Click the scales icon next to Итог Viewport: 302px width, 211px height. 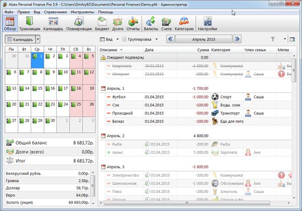[x=10, y=160]
